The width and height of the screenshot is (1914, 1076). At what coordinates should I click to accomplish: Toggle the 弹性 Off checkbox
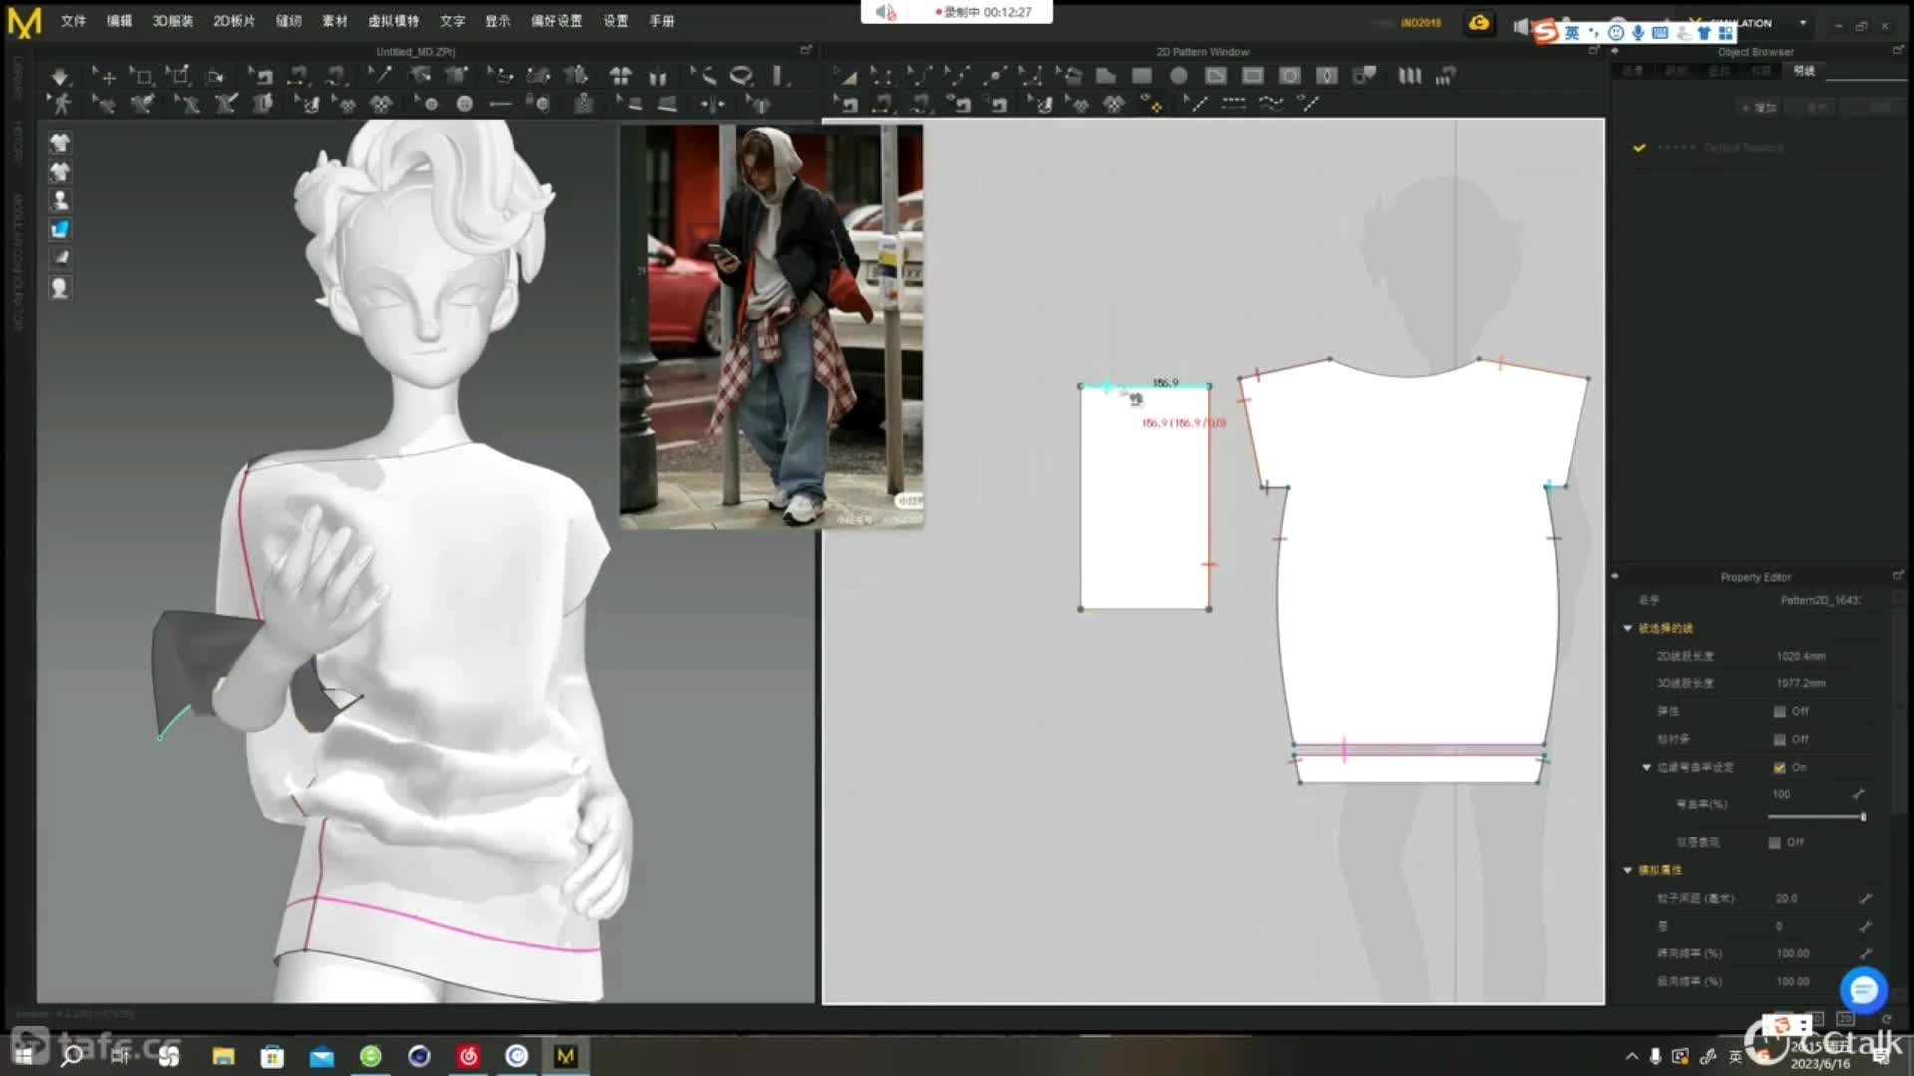(1779, 711)
